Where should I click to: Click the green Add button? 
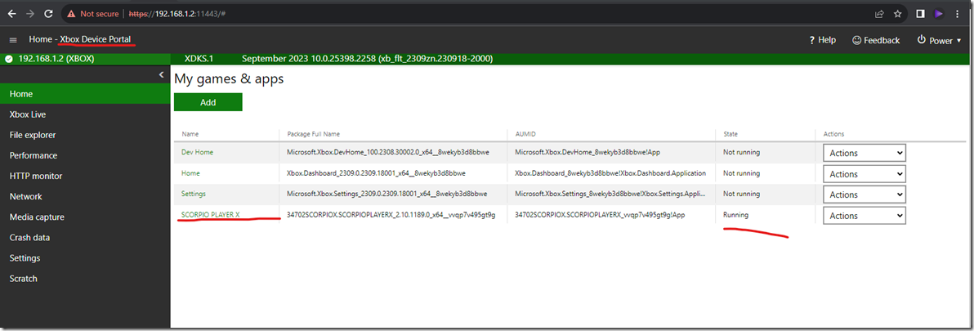coord(208,102)
